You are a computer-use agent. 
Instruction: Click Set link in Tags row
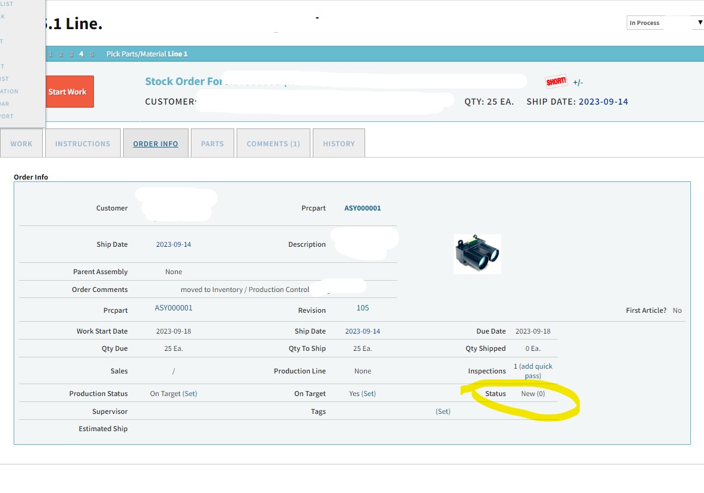coord(443,412)
